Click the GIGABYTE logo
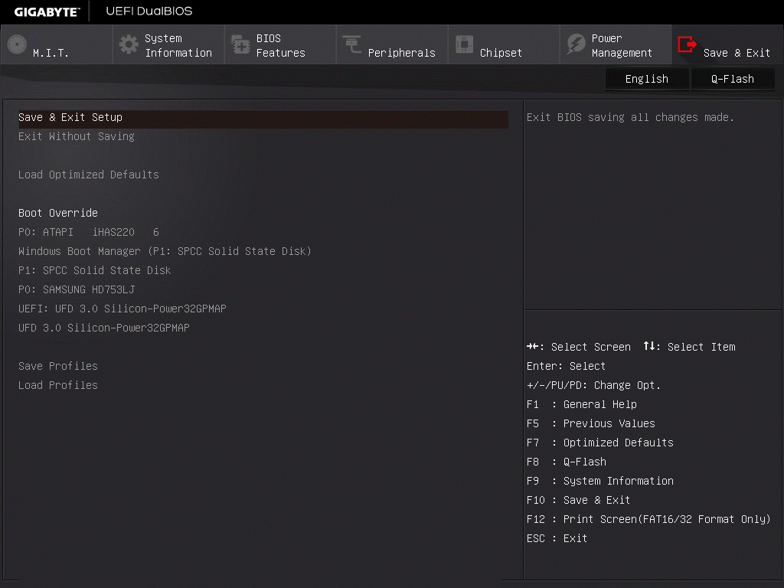Screen dimensions: 784x588 [47, 11]
